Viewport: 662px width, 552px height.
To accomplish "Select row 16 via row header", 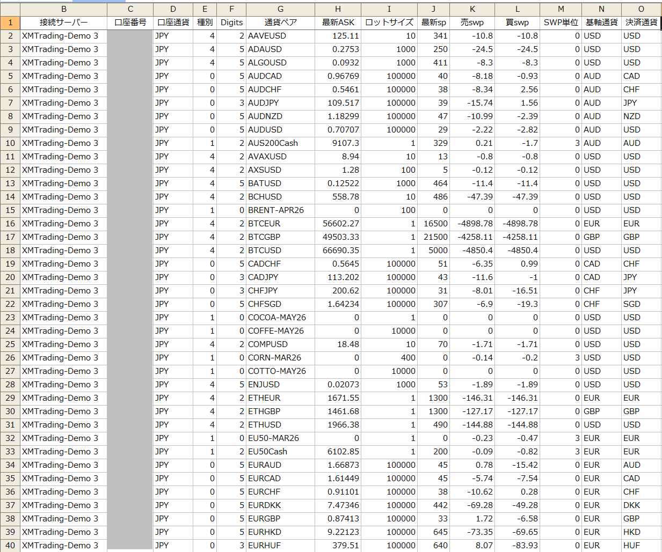I will pyautogui.click(x=10, y=224).
